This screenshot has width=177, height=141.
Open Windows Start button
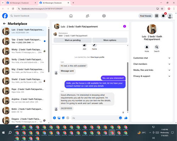point(3,133)
